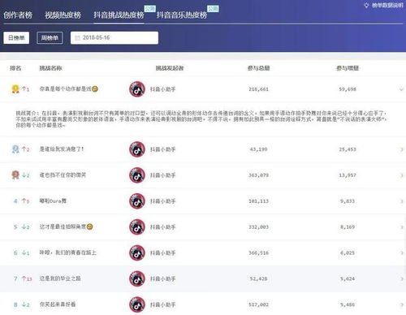Click 抖音小助手 name in 你笑起来真好看 row
406x315 pixels.
coord(163,304)
